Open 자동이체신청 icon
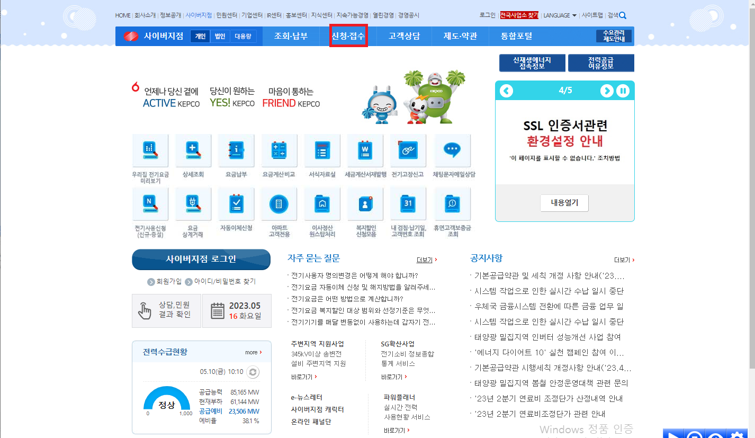The image size is (755, 438). point(236,204)
